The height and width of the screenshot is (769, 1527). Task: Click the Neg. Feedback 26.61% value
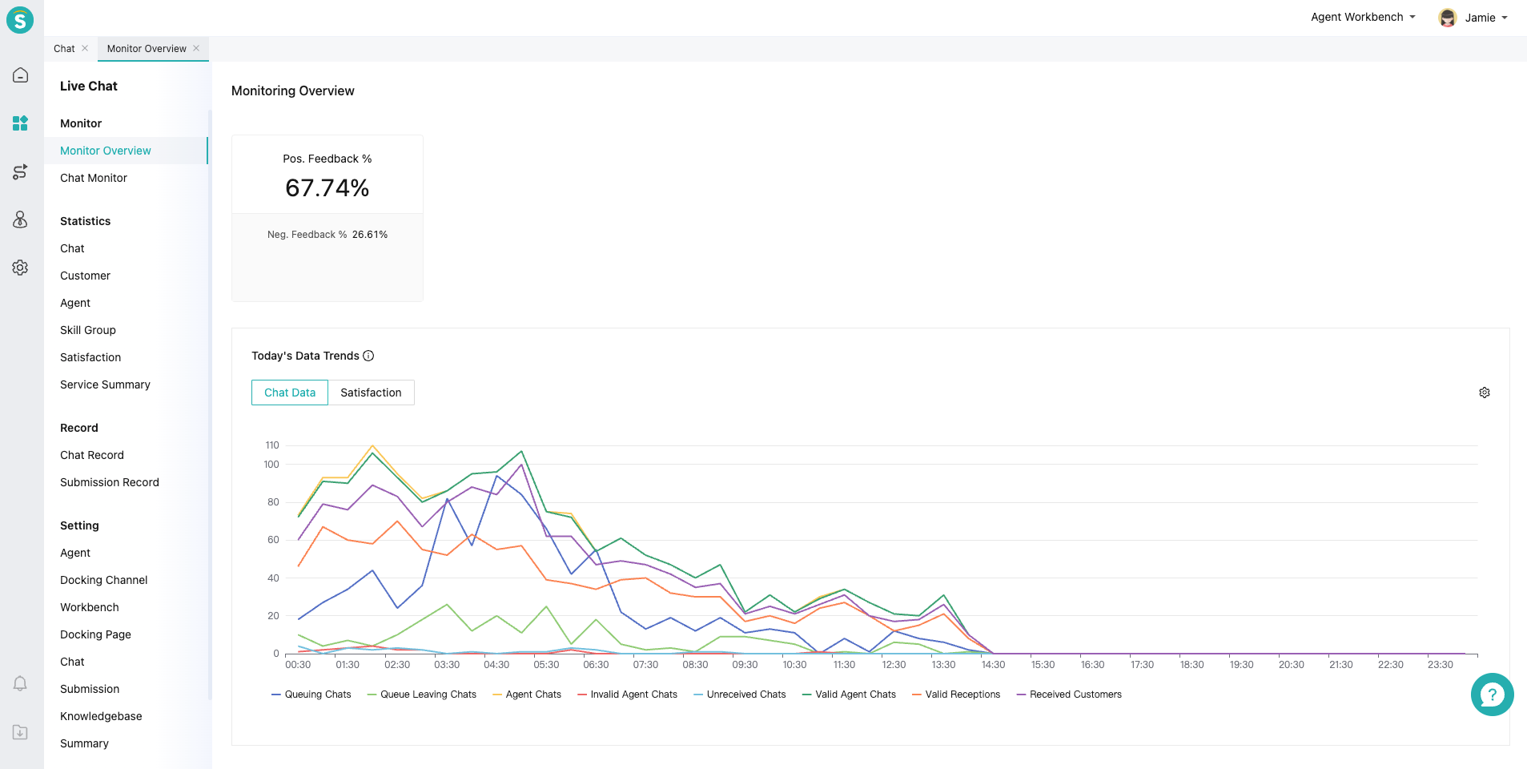(x=370, y=235)
